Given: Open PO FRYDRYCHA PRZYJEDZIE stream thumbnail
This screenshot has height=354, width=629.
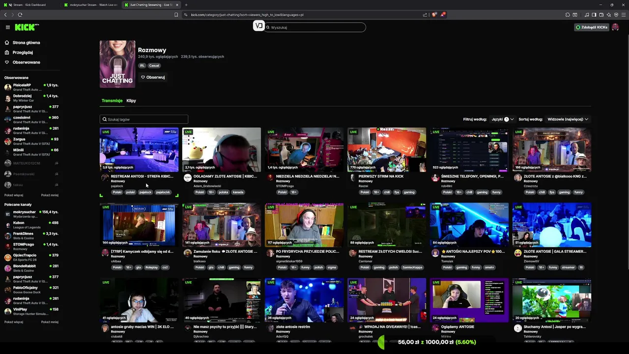Looking at the screenshot, I should (304, 225).
